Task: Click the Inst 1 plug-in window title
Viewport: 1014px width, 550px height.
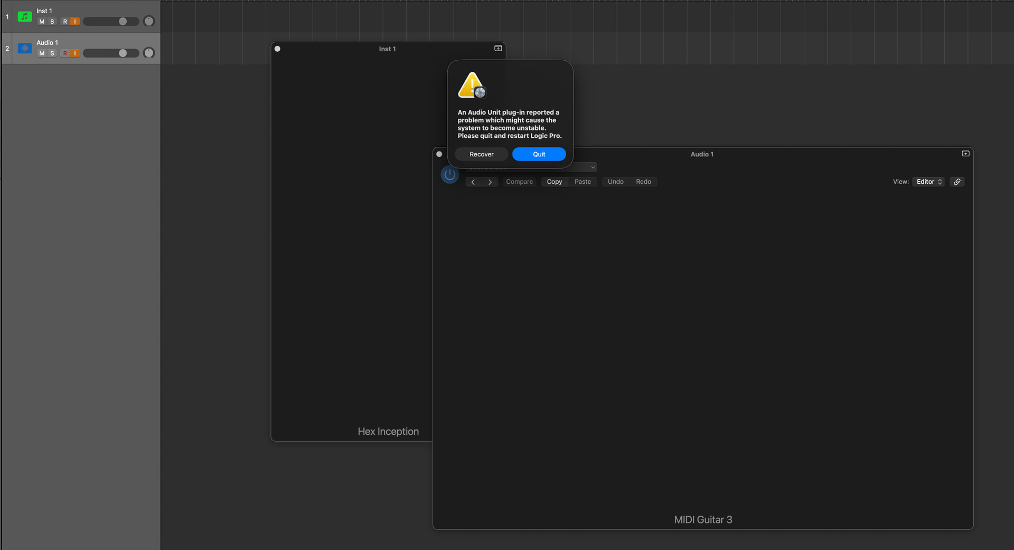Action: click(x=387, y=49)
